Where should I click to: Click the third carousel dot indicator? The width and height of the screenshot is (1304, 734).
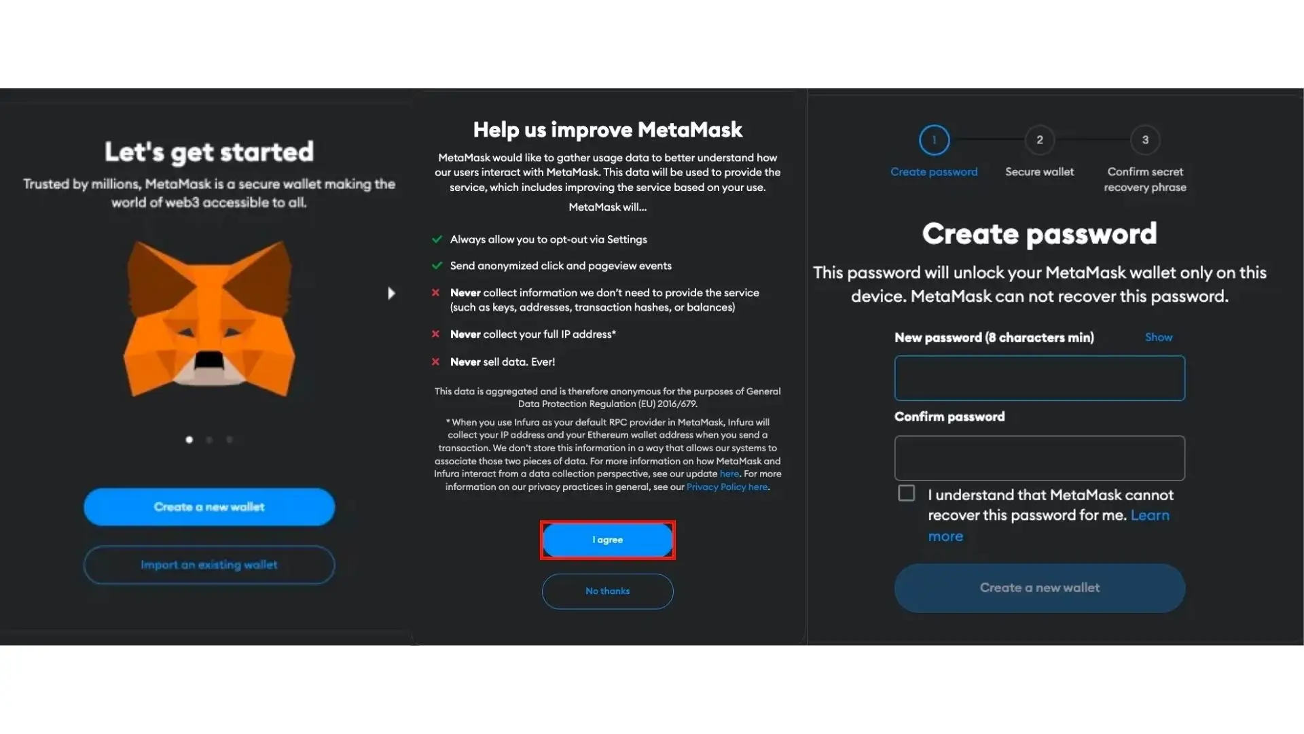coord(230,439)
